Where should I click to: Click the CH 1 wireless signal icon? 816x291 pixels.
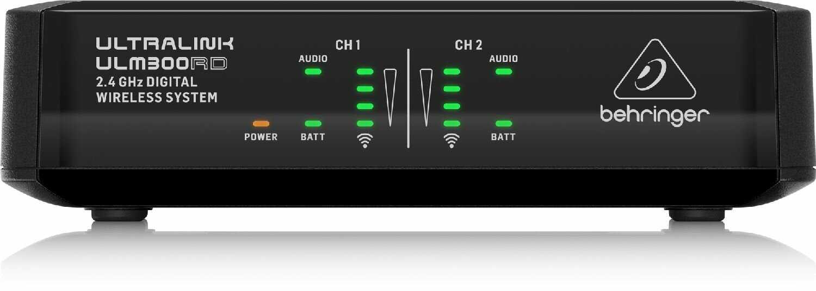tap(364, 141)
